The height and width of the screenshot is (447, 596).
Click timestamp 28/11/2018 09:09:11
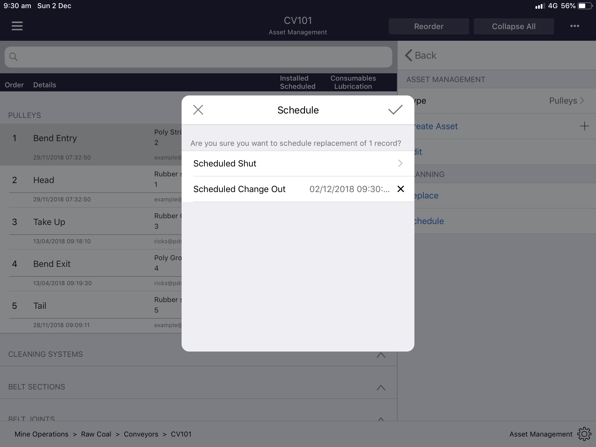tap(61, 325)
